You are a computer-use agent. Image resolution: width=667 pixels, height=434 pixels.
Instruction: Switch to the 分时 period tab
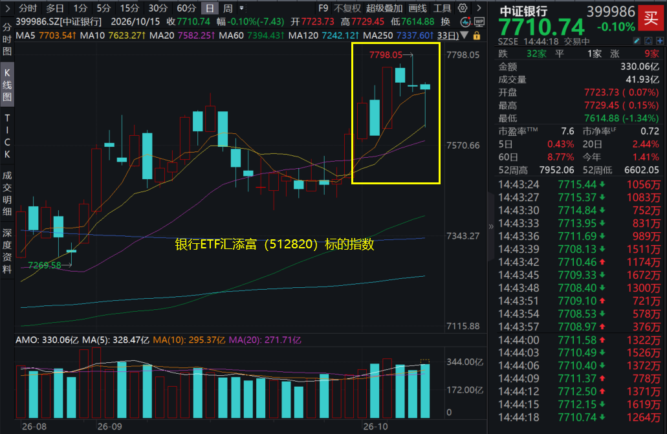28,8
